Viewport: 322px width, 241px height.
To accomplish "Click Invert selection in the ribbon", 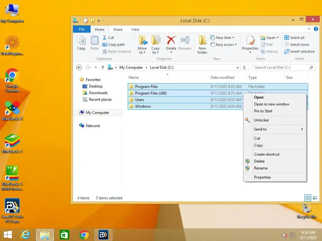I will point(299,51).
